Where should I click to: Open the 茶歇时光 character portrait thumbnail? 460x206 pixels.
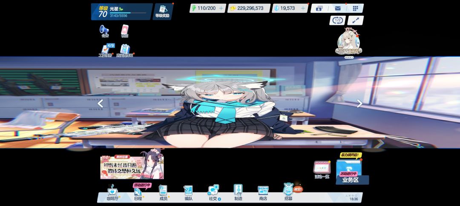[x=348, y=41]
